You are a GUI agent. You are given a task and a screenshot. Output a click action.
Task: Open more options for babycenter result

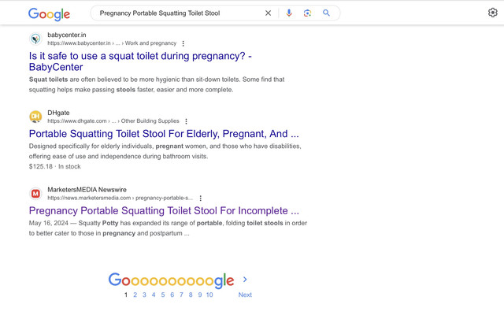tap(183, 43)
